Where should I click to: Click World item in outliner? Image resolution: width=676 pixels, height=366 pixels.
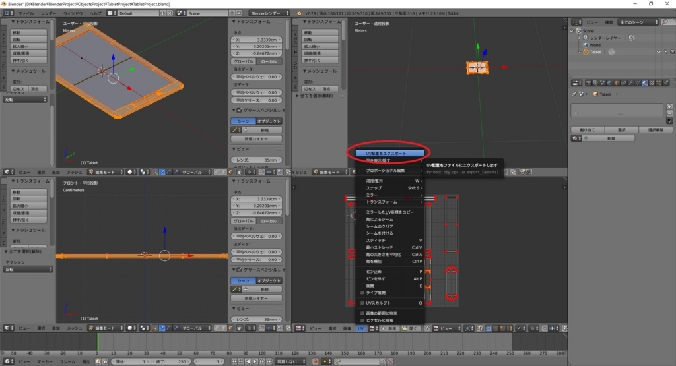595,45
